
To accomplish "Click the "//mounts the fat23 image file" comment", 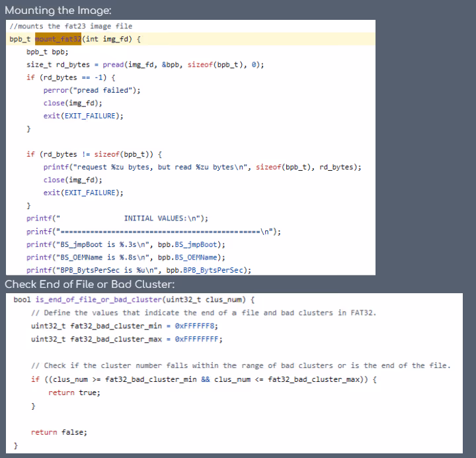I will tap(71, 26).
